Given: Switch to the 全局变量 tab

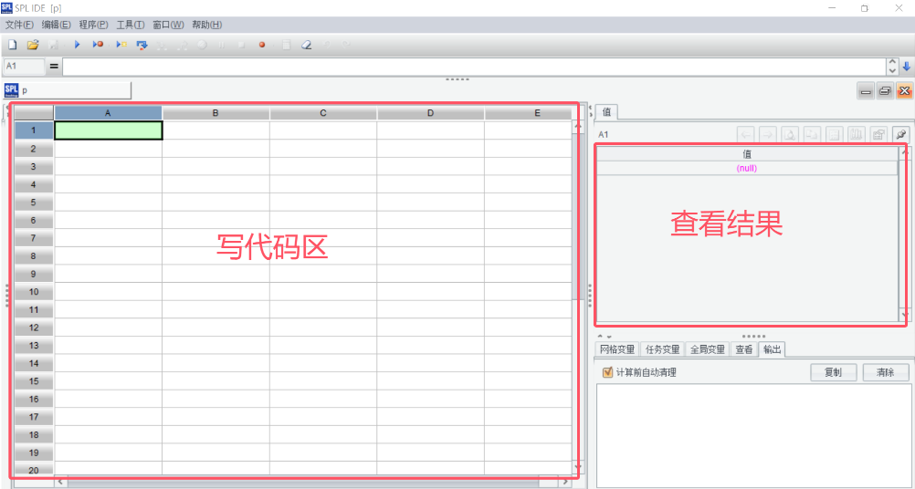Looking at the screenshot, I should 708,349.
